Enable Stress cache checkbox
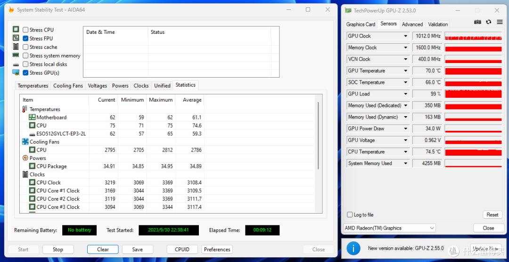The height and width of the screenshot is (262, 509). point(25,47)
